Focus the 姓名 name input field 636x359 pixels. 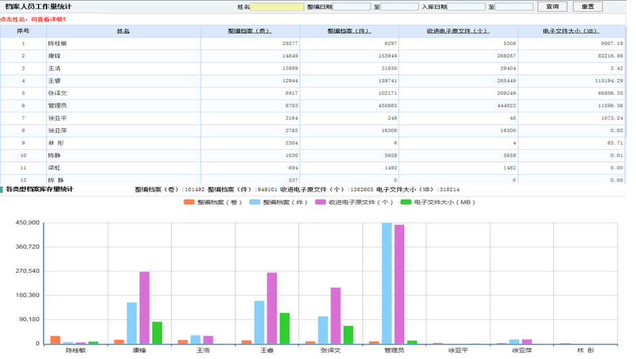[x=277, y=7]
